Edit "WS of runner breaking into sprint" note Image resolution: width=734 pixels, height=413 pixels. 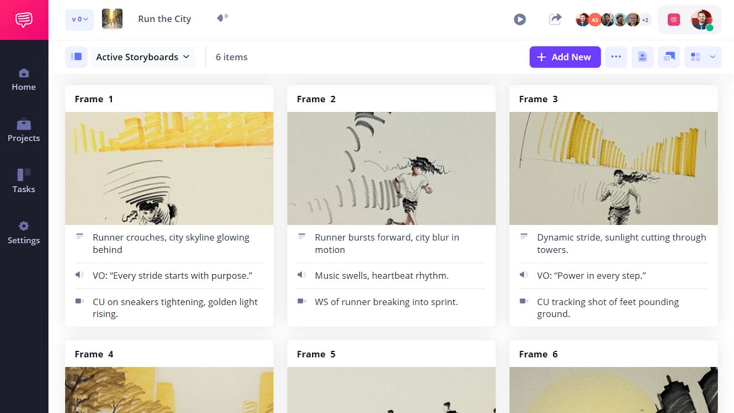pyautogui.click(x=386, y=302)
